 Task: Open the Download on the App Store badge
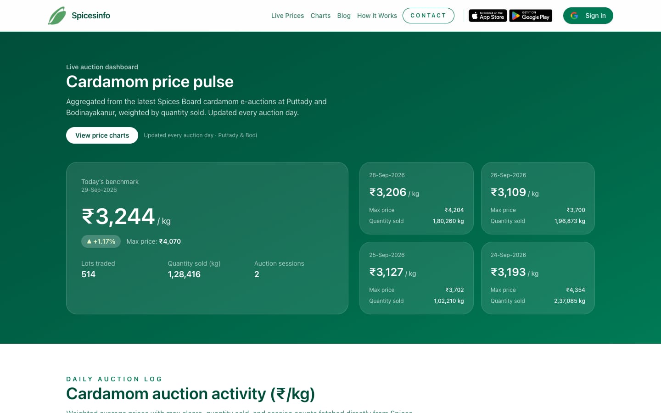click(x=487, y=16)
